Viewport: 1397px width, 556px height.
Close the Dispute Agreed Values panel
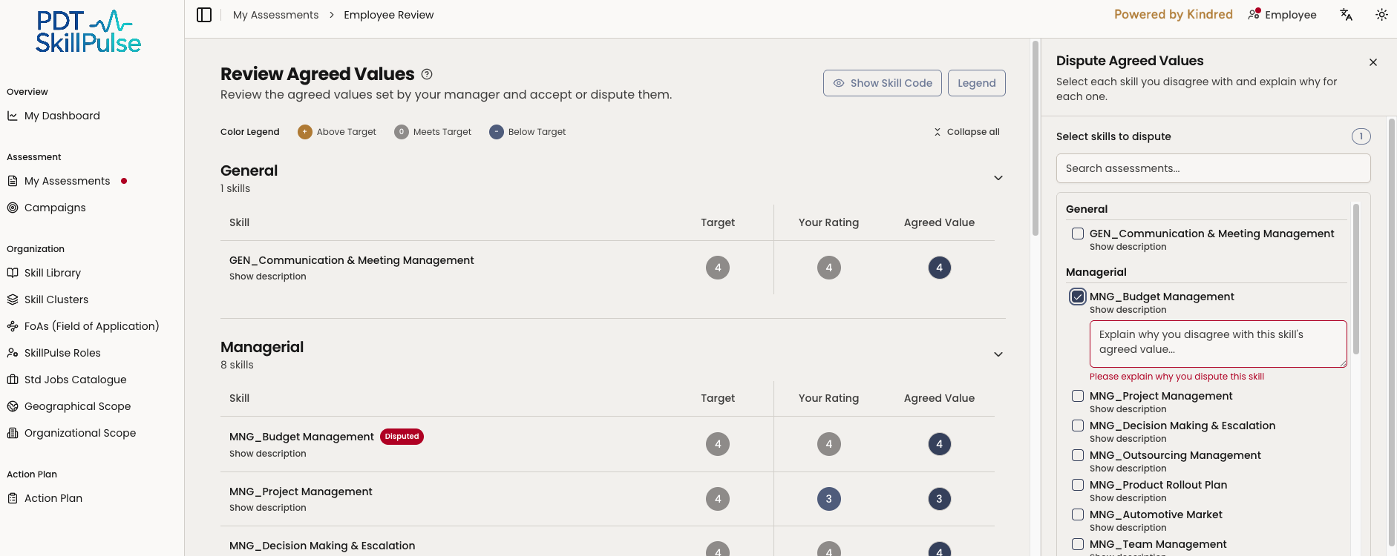coord(1373,62)
